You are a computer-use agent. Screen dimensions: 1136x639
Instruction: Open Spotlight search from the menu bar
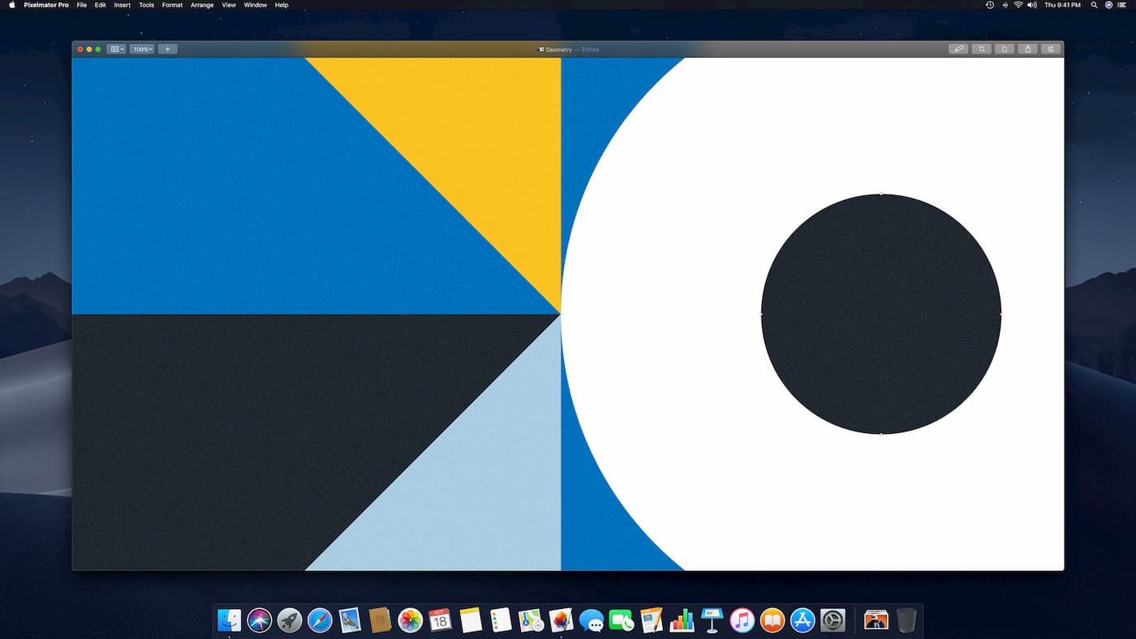tap(1094, 5)
